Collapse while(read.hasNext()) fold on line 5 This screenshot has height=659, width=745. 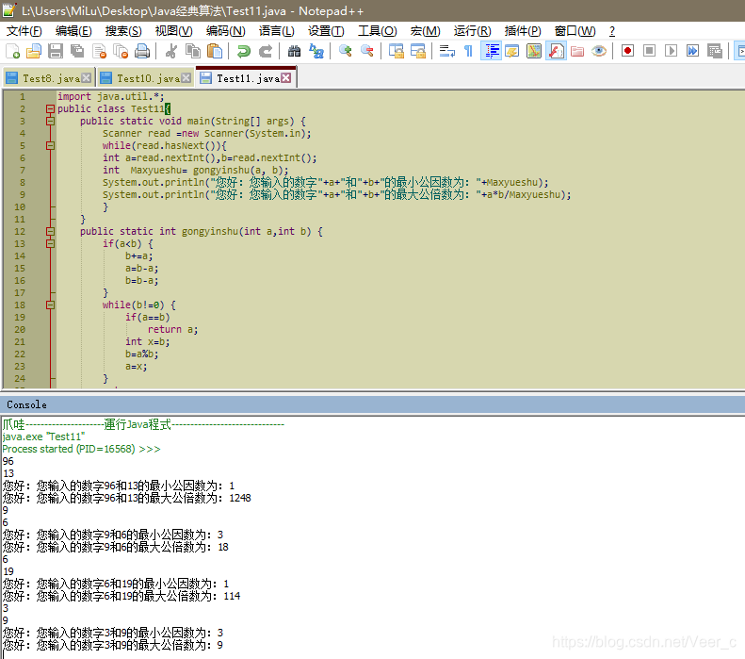click(50, 146)
